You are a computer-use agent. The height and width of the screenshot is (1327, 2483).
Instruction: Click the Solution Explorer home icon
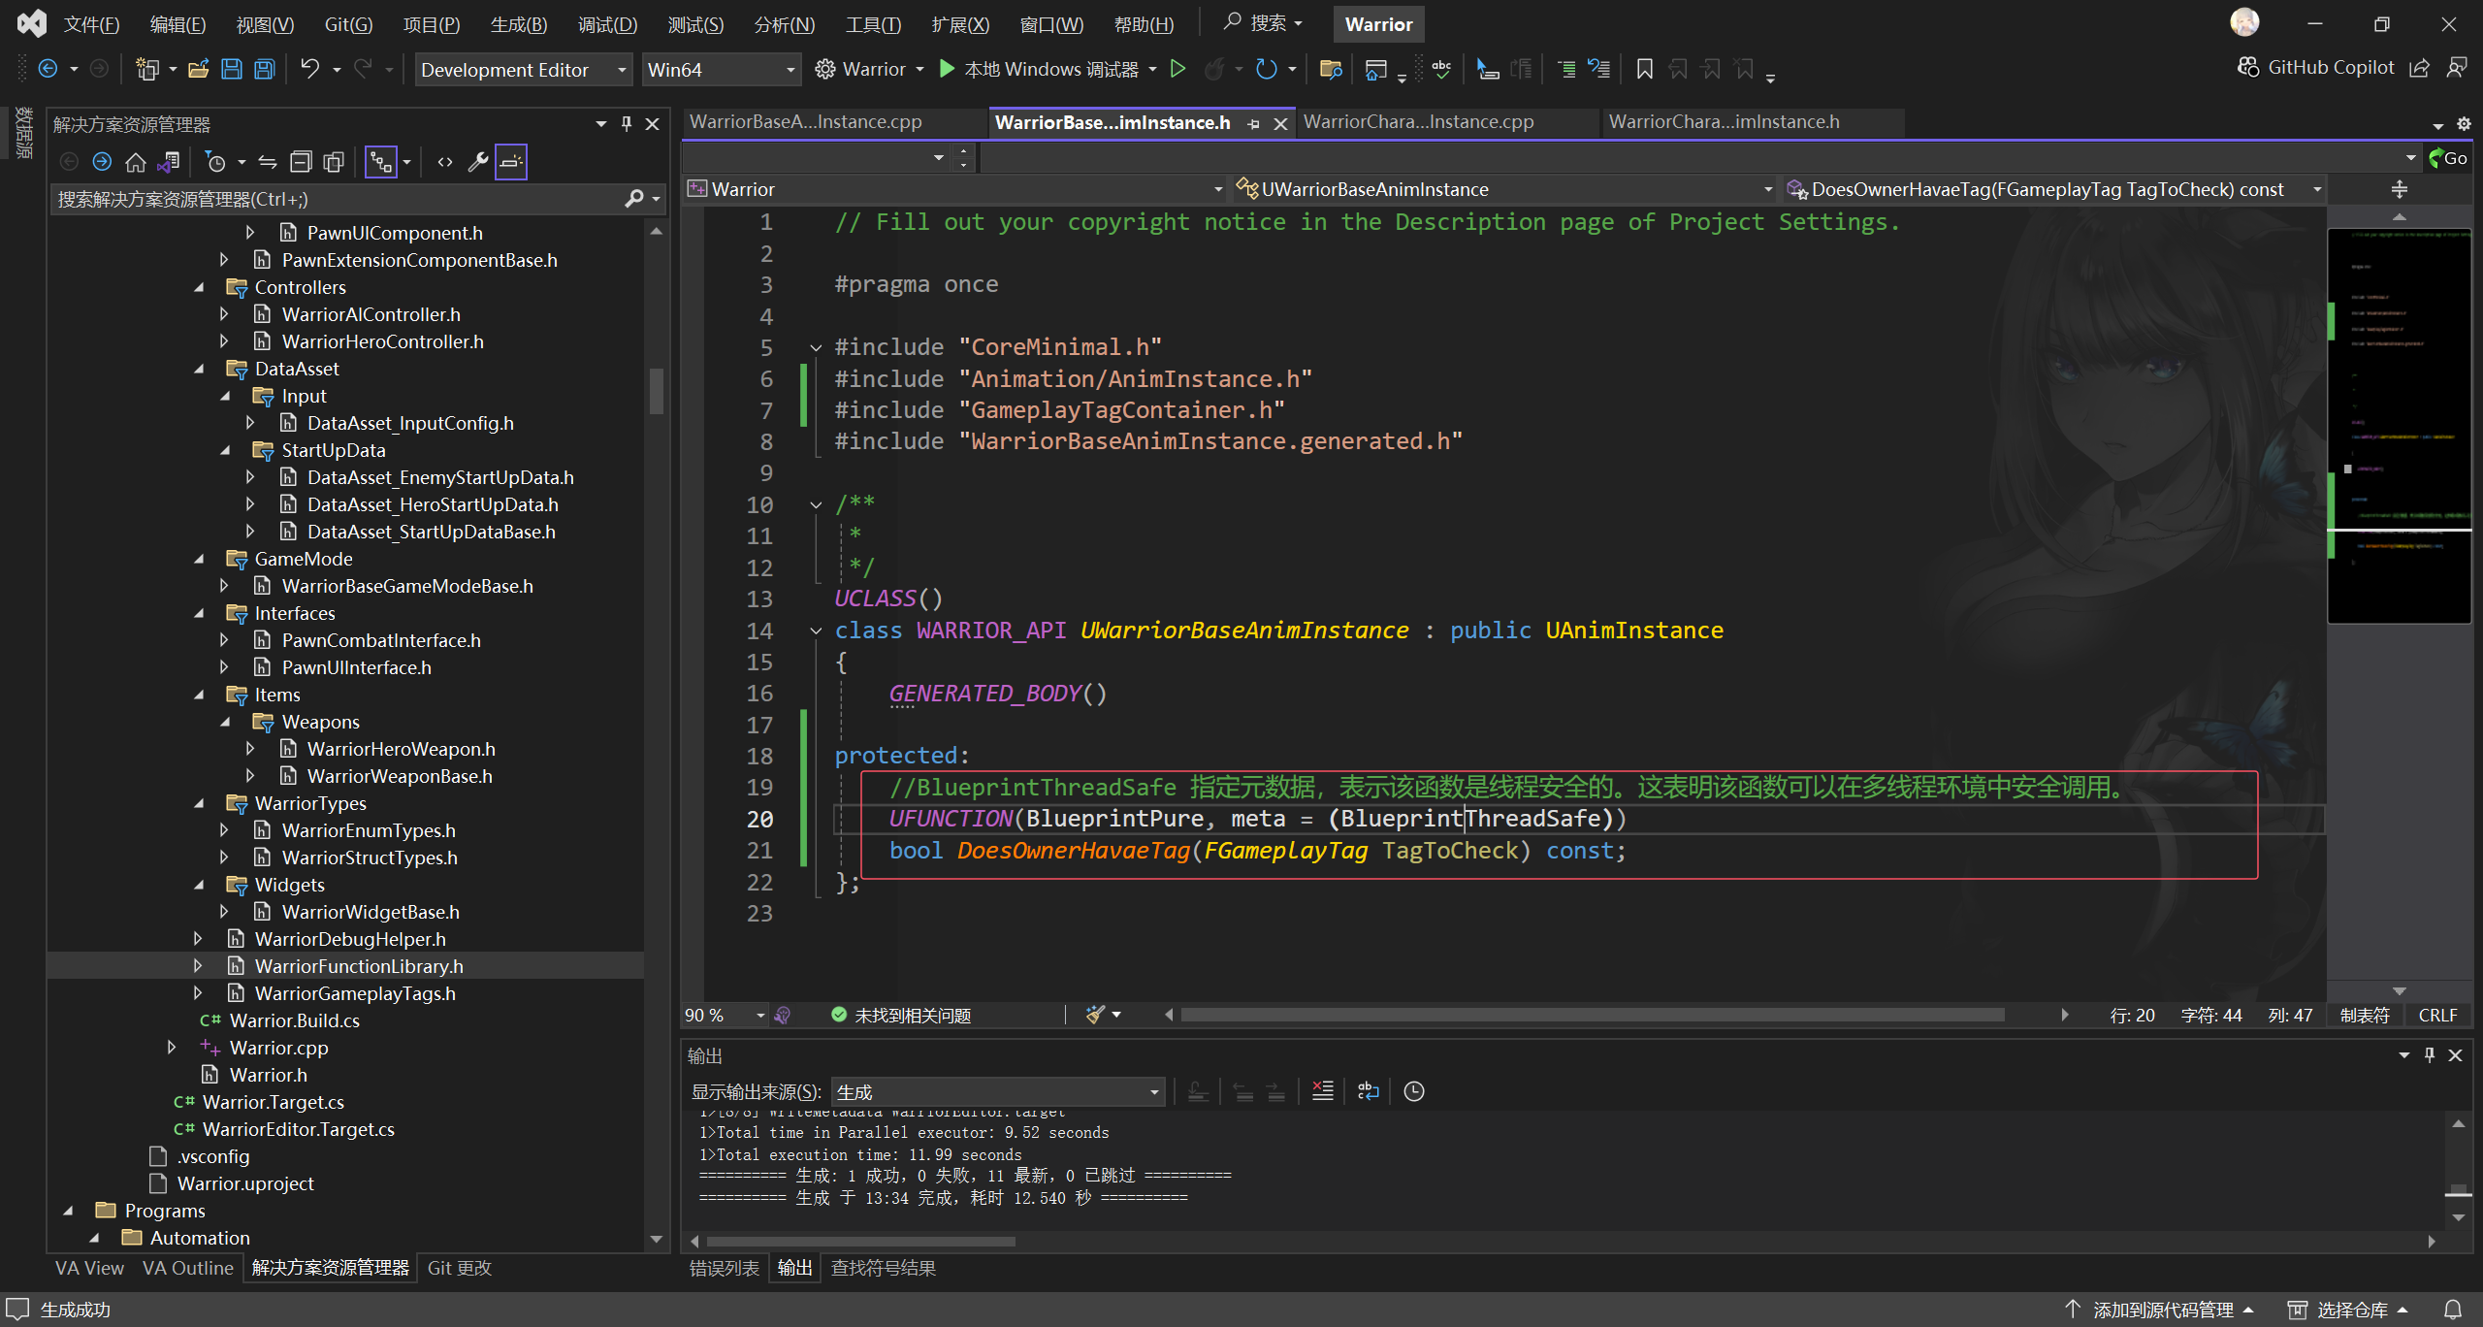click(x=136, y=162)
